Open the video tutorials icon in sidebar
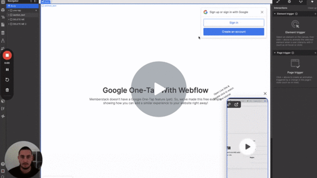The height and width of the screenshot is (178, 317). pyautogui.click(x=3, y=171)
